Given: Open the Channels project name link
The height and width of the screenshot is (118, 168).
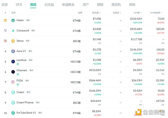Looking at the screenshot, I should point(22,70).
